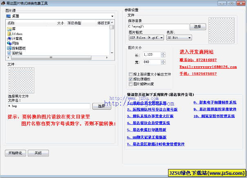Increase the 长 (length) value with up arrow
This screenshot has width=247, height=178.
163,53
